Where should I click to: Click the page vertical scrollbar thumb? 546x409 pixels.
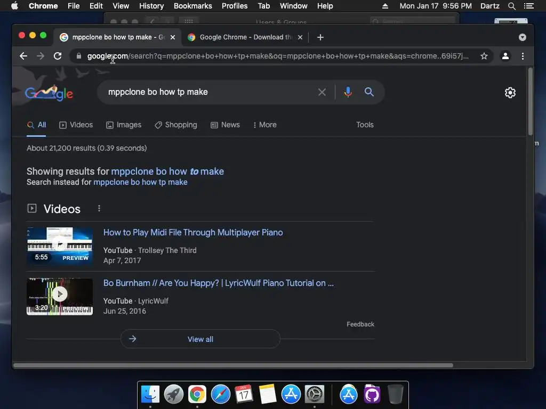tap(531, 101)
